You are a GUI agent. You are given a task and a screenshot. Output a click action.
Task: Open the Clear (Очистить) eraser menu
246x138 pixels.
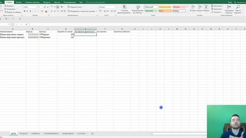(x=216, y=12)
